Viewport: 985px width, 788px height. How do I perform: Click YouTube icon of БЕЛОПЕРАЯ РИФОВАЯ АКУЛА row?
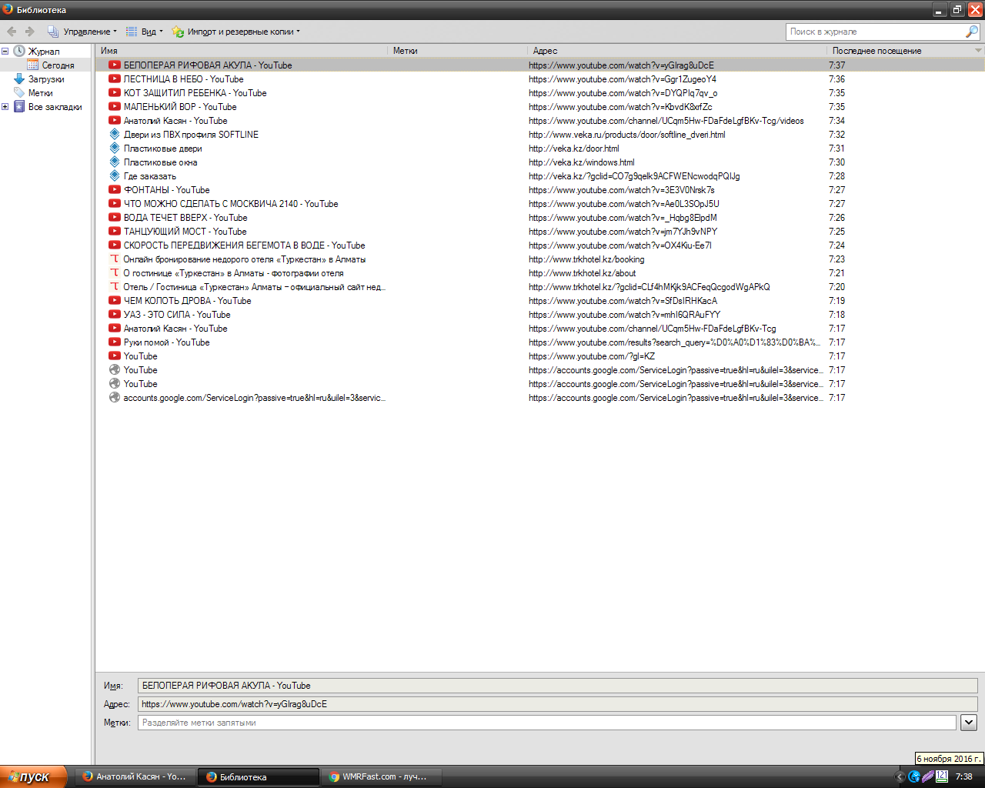coord(115,65)
